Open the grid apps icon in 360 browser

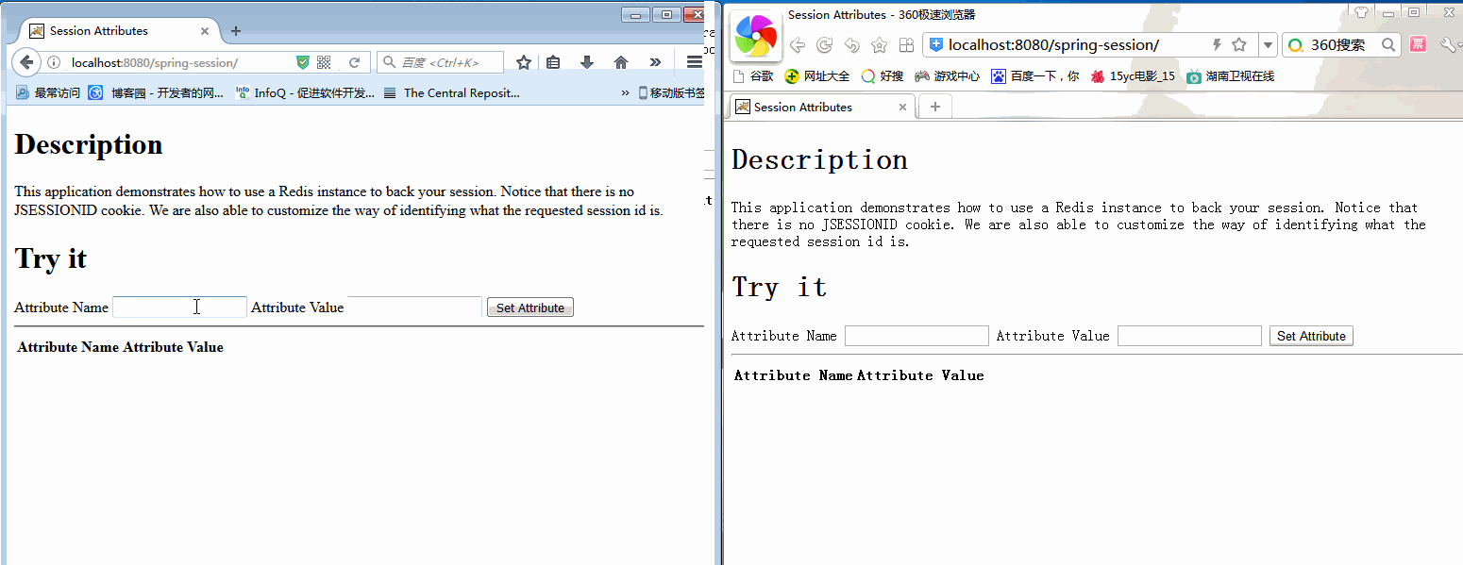click(x=906, y=45)
